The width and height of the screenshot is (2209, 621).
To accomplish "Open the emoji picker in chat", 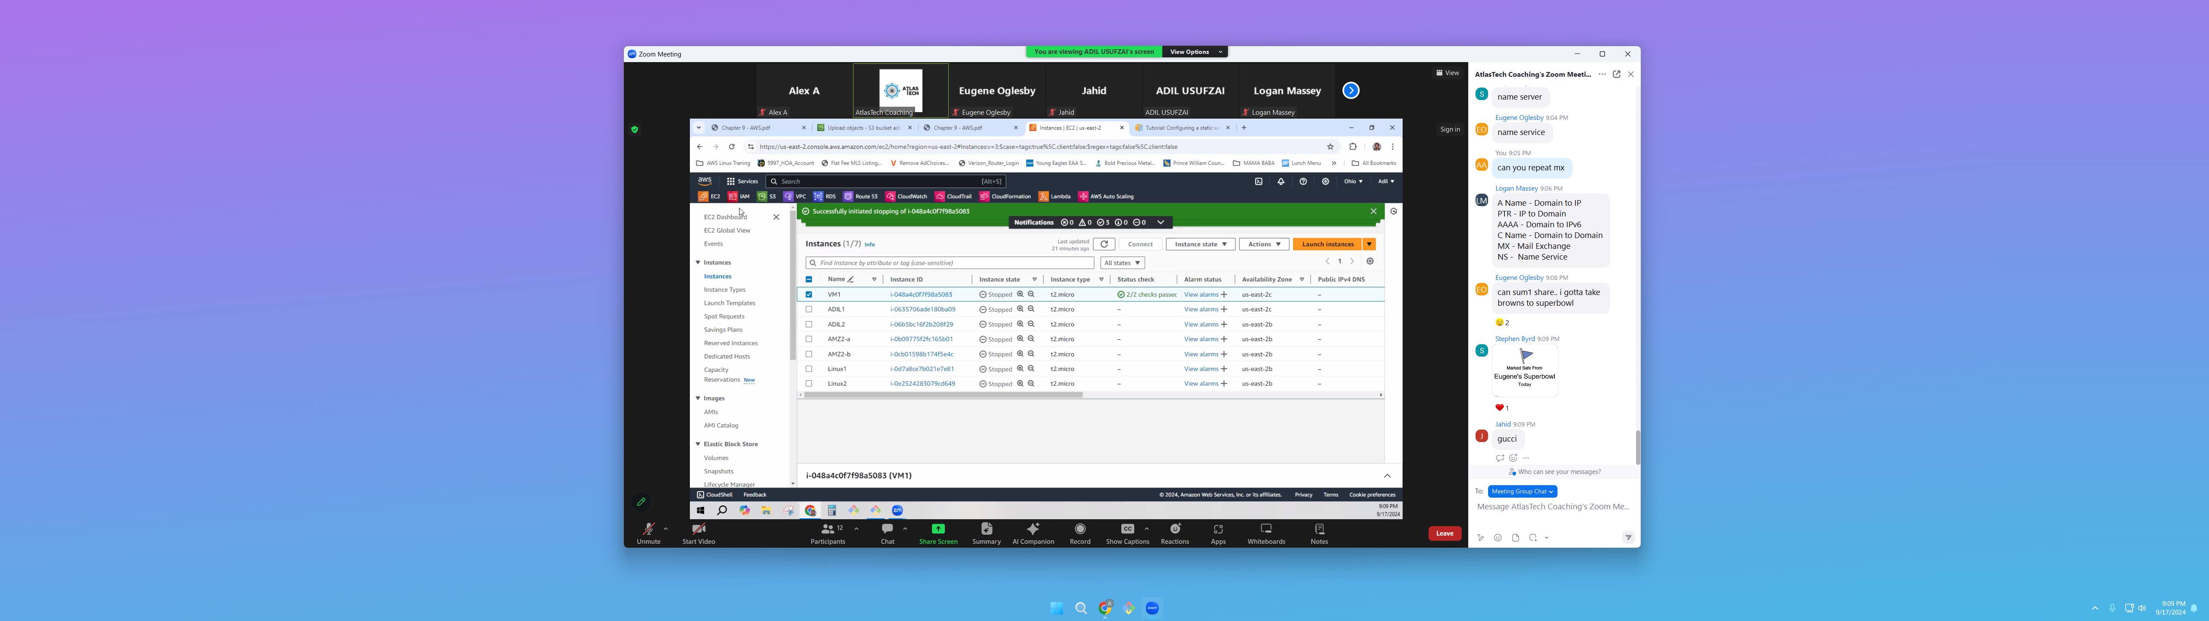I will coord(1497,538).
